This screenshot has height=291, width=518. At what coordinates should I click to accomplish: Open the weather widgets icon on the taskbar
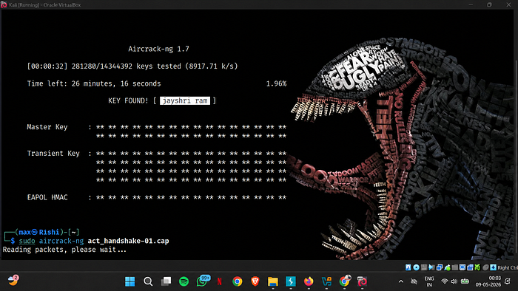pyautogui.click(x=13, y=281)
